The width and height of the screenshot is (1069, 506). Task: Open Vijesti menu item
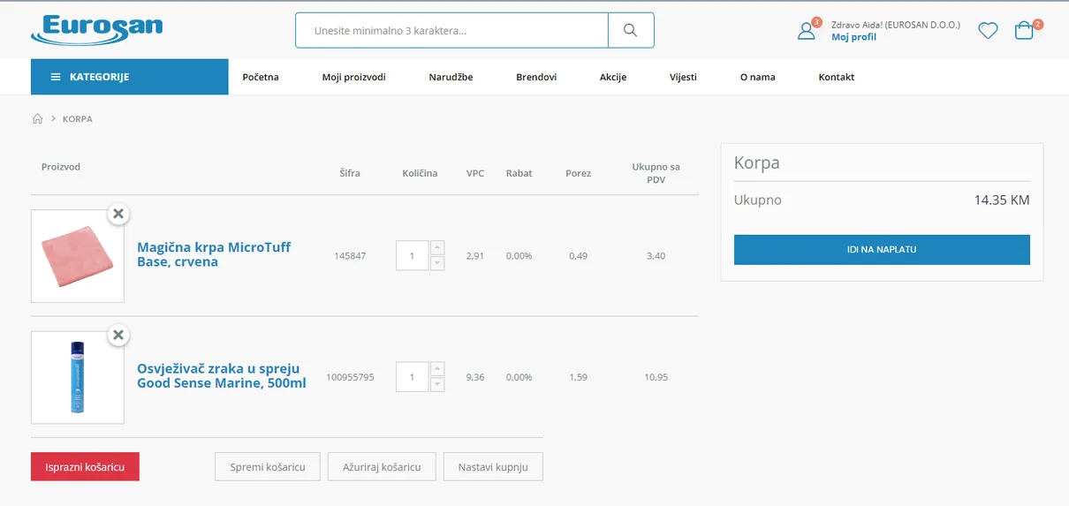[x=683, y=77]
